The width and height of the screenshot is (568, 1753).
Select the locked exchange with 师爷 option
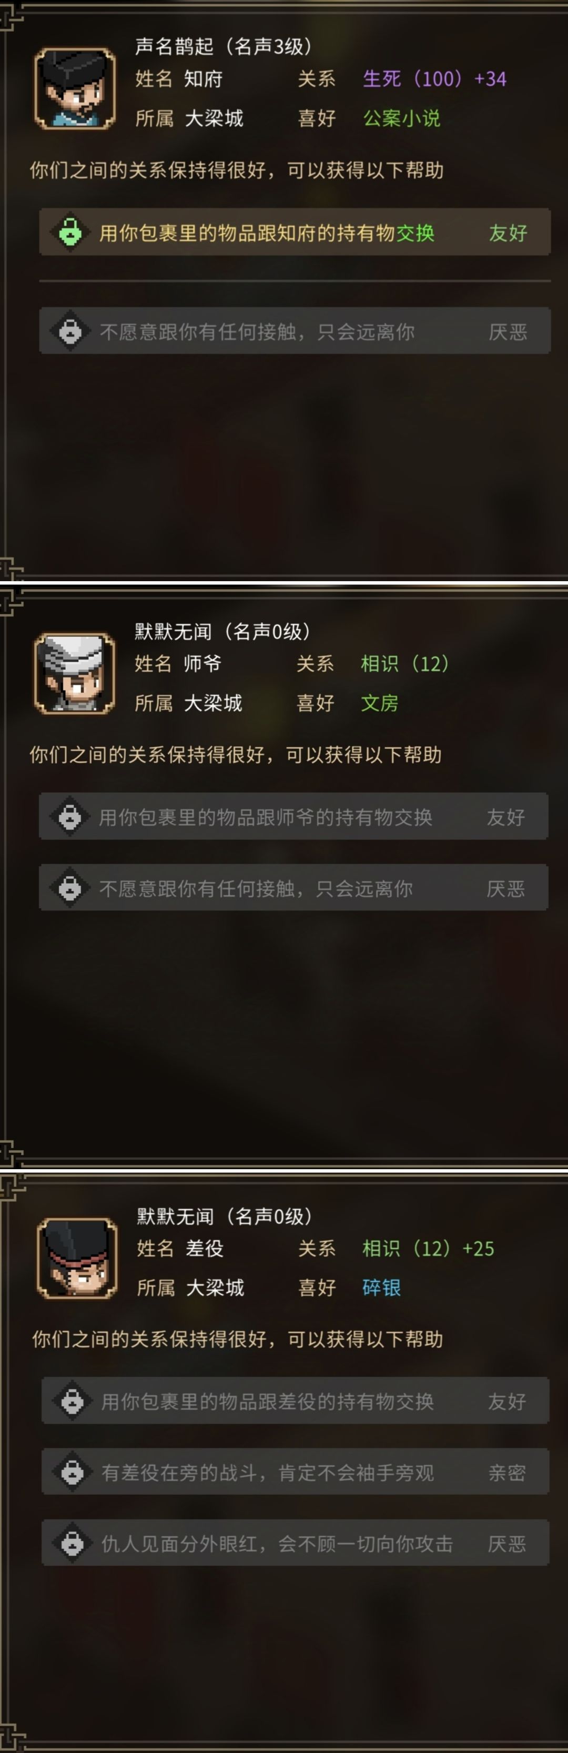tap(294, 816)
